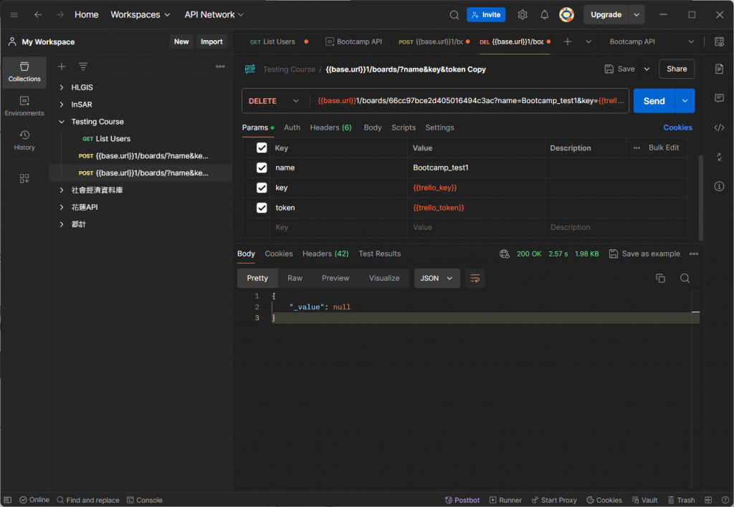
Task: Click the Import button
Action: pyautogui.click(x=211, y=42)
